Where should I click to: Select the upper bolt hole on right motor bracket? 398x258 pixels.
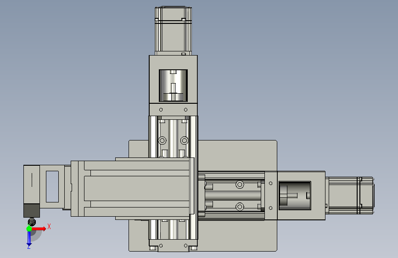(270, 183)
